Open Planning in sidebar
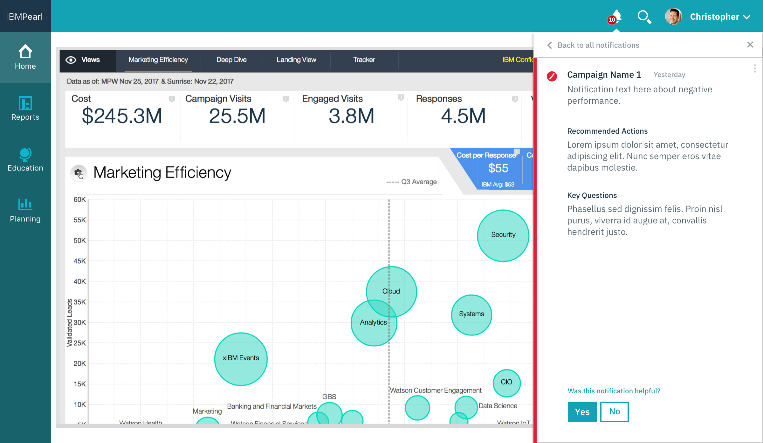The height and width of the screenshot is (443, 763). pyautogui.click(x=25, y=210)
